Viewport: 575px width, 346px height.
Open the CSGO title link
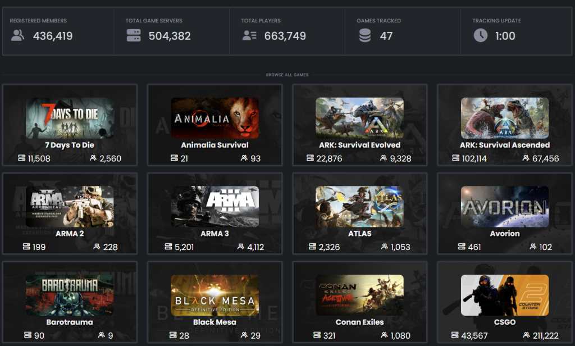[505, 322]
